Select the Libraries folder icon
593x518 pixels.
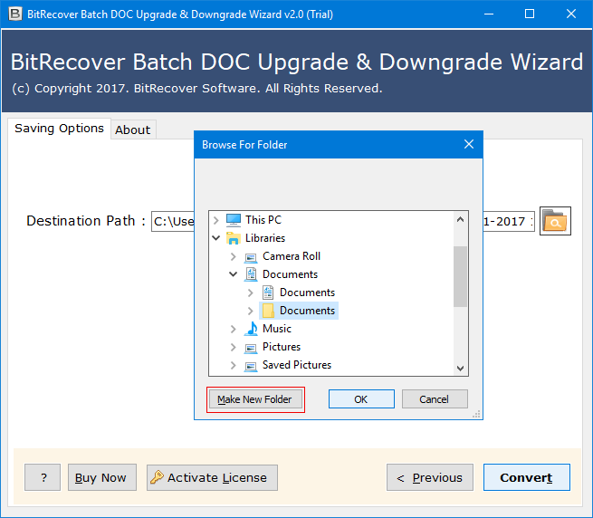tap(234, 238)
